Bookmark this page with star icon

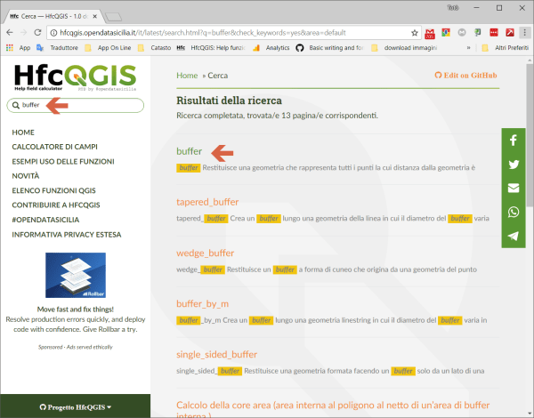point(415,32)
